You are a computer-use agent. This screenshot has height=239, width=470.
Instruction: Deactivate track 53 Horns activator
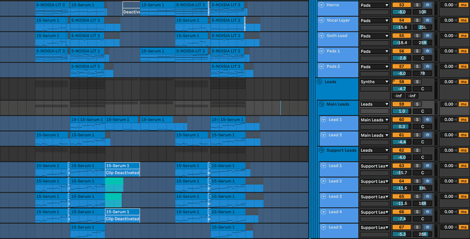401,5
